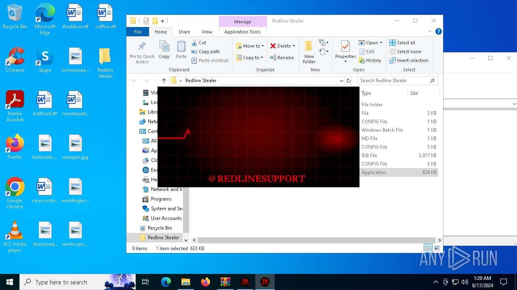The image size is (517, 290).
Task: Switch to Large icons view
Action: tap(437, 248)
